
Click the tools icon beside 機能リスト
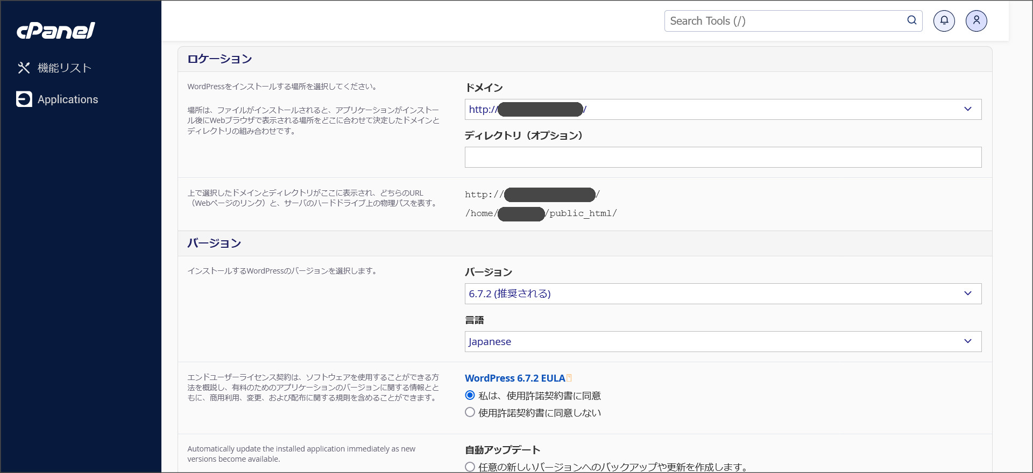24,68
